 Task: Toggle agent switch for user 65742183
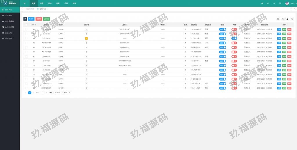[234, 34]
